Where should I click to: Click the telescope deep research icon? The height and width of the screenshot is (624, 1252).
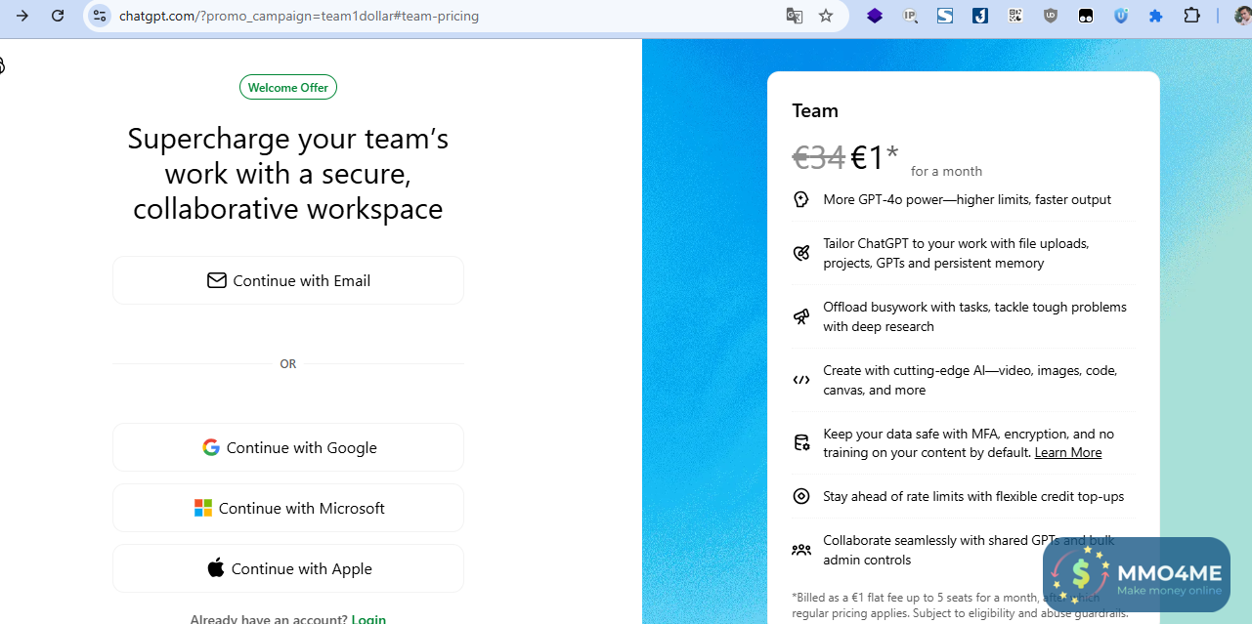pos(801,316)
